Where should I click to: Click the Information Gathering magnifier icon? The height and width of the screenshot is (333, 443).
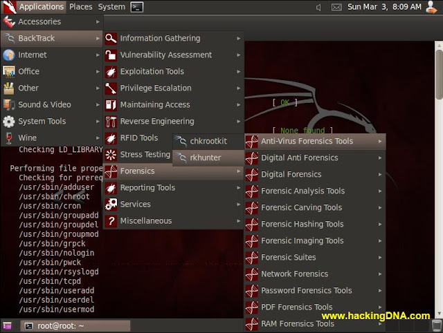click(111, 39)
